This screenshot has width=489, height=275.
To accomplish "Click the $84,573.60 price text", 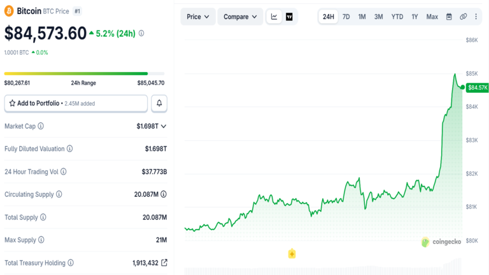I will pos(46,33).
